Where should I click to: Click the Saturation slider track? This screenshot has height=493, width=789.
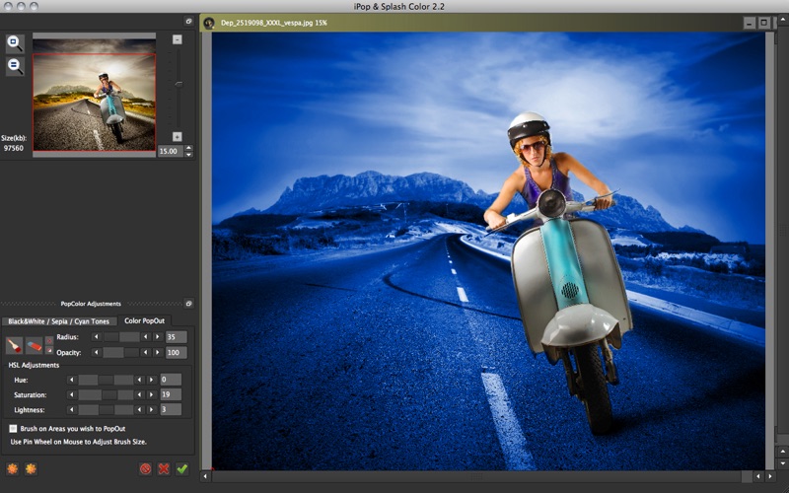tap(106, 394)
